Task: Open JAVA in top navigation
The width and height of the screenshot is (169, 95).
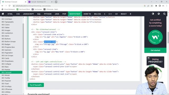Action: click(x=57, y=14)
